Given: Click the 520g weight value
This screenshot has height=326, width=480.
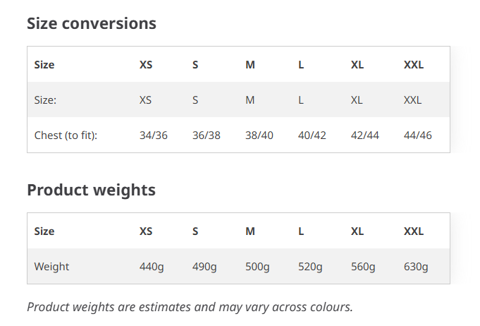Looking at the screenshot, I should [x=310, y=267].
